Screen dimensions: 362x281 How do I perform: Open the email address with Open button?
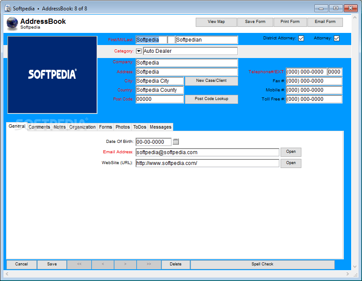[291, 152]
